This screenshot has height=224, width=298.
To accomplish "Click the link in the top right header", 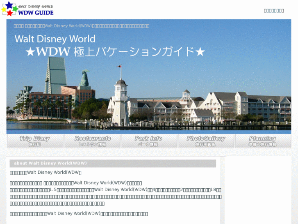I will point(274,11).
